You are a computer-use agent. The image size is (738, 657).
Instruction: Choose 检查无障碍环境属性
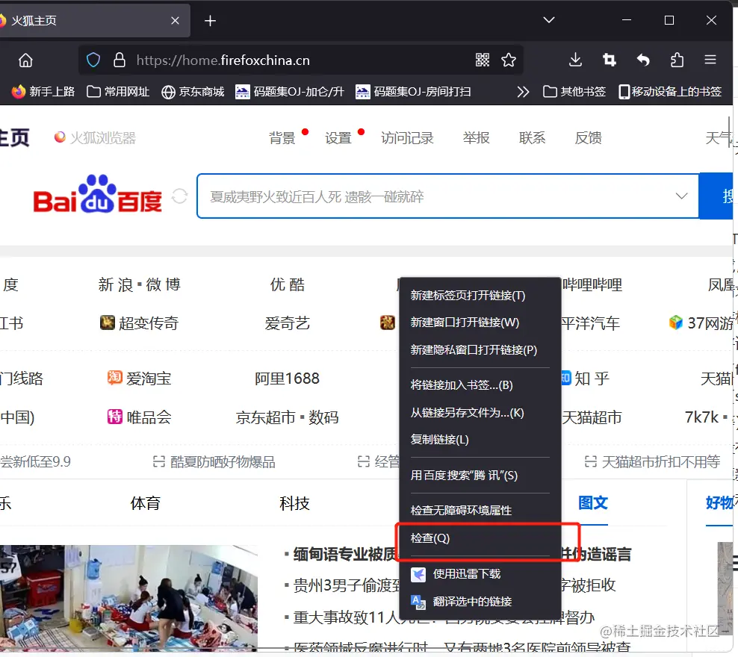[480, 510]
